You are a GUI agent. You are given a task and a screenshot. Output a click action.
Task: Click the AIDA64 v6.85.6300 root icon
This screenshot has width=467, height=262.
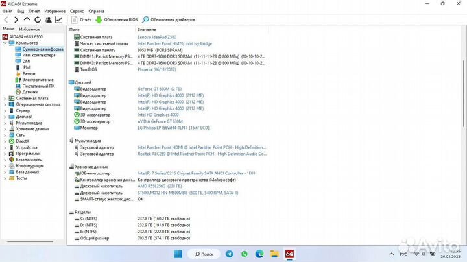[x=5, y=36]
